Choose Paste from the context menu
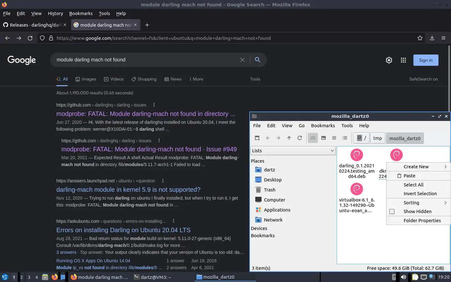This screenshot has height=282, width=451. [x=419, y=176]
